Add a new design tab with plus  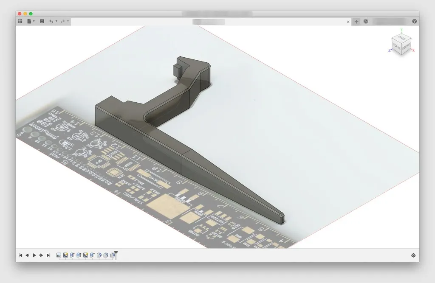click(356, 22)
